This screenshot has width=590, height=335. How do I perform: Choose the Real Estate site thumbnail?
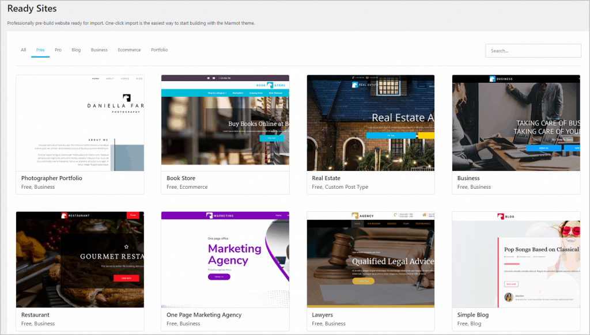tap(370, 123)
